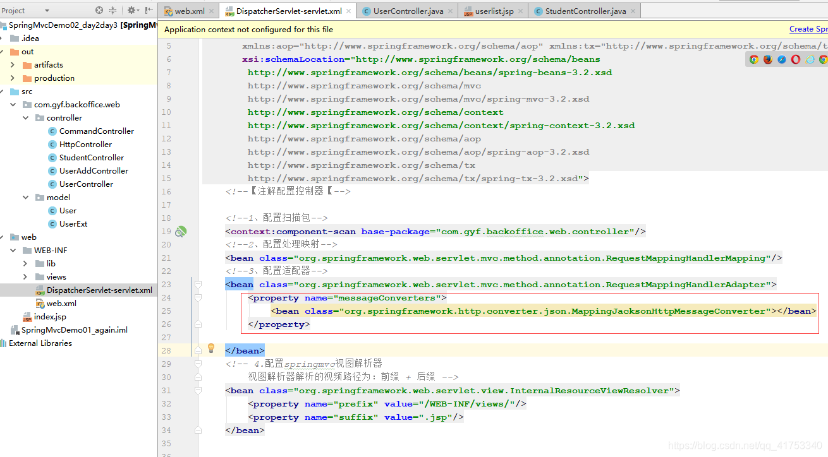828x457 pixels.
Task: Select the out folder
Action: 27,52
